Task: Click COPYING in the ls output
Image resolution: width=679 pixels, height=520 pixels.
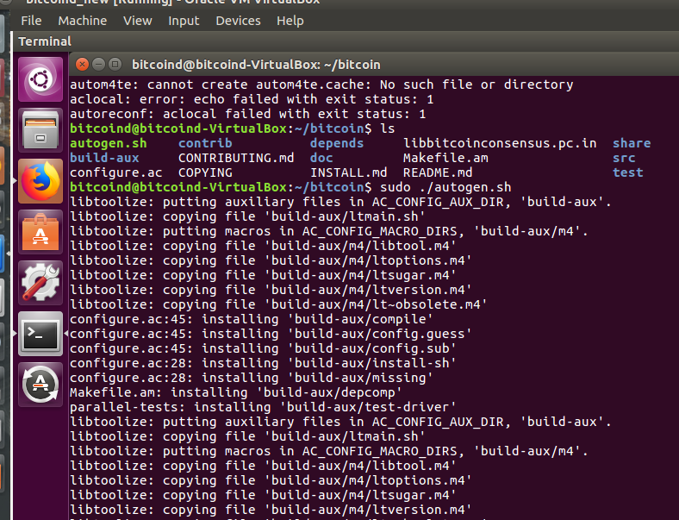Action: click(x=205, y=172)
